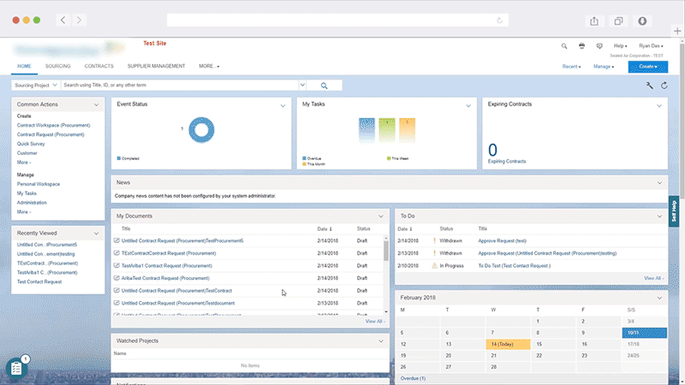Select 14 (Today) in the calendar
Image resolution: width=685 pixels, height=385 pixels.
508,345
